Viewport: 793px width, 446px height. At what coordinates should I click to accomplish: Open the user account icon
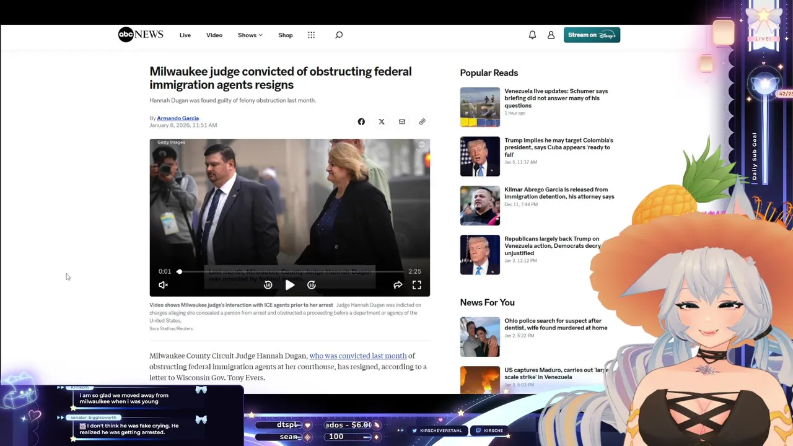click(x=551, y=35)
